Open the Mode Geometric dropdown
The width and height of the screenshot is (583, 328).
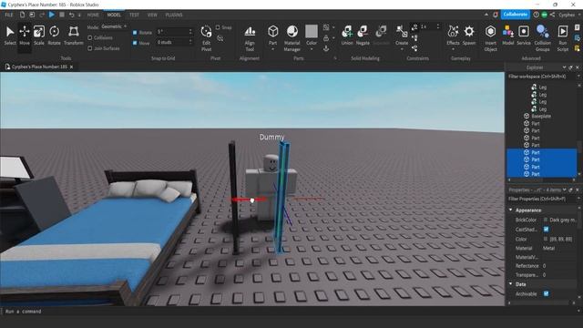click(114, 26)
